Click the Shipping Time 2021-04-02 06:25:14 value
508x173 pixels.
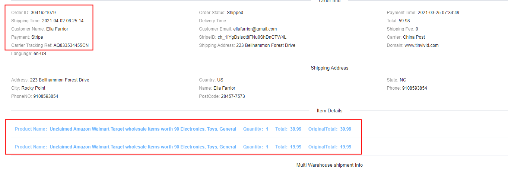63,21
